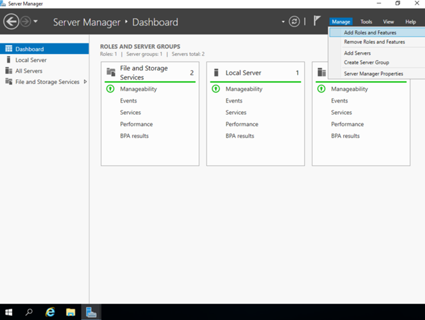Expand File and Storage Services arrow
The image size is (425, 320).
click(85, 81)
